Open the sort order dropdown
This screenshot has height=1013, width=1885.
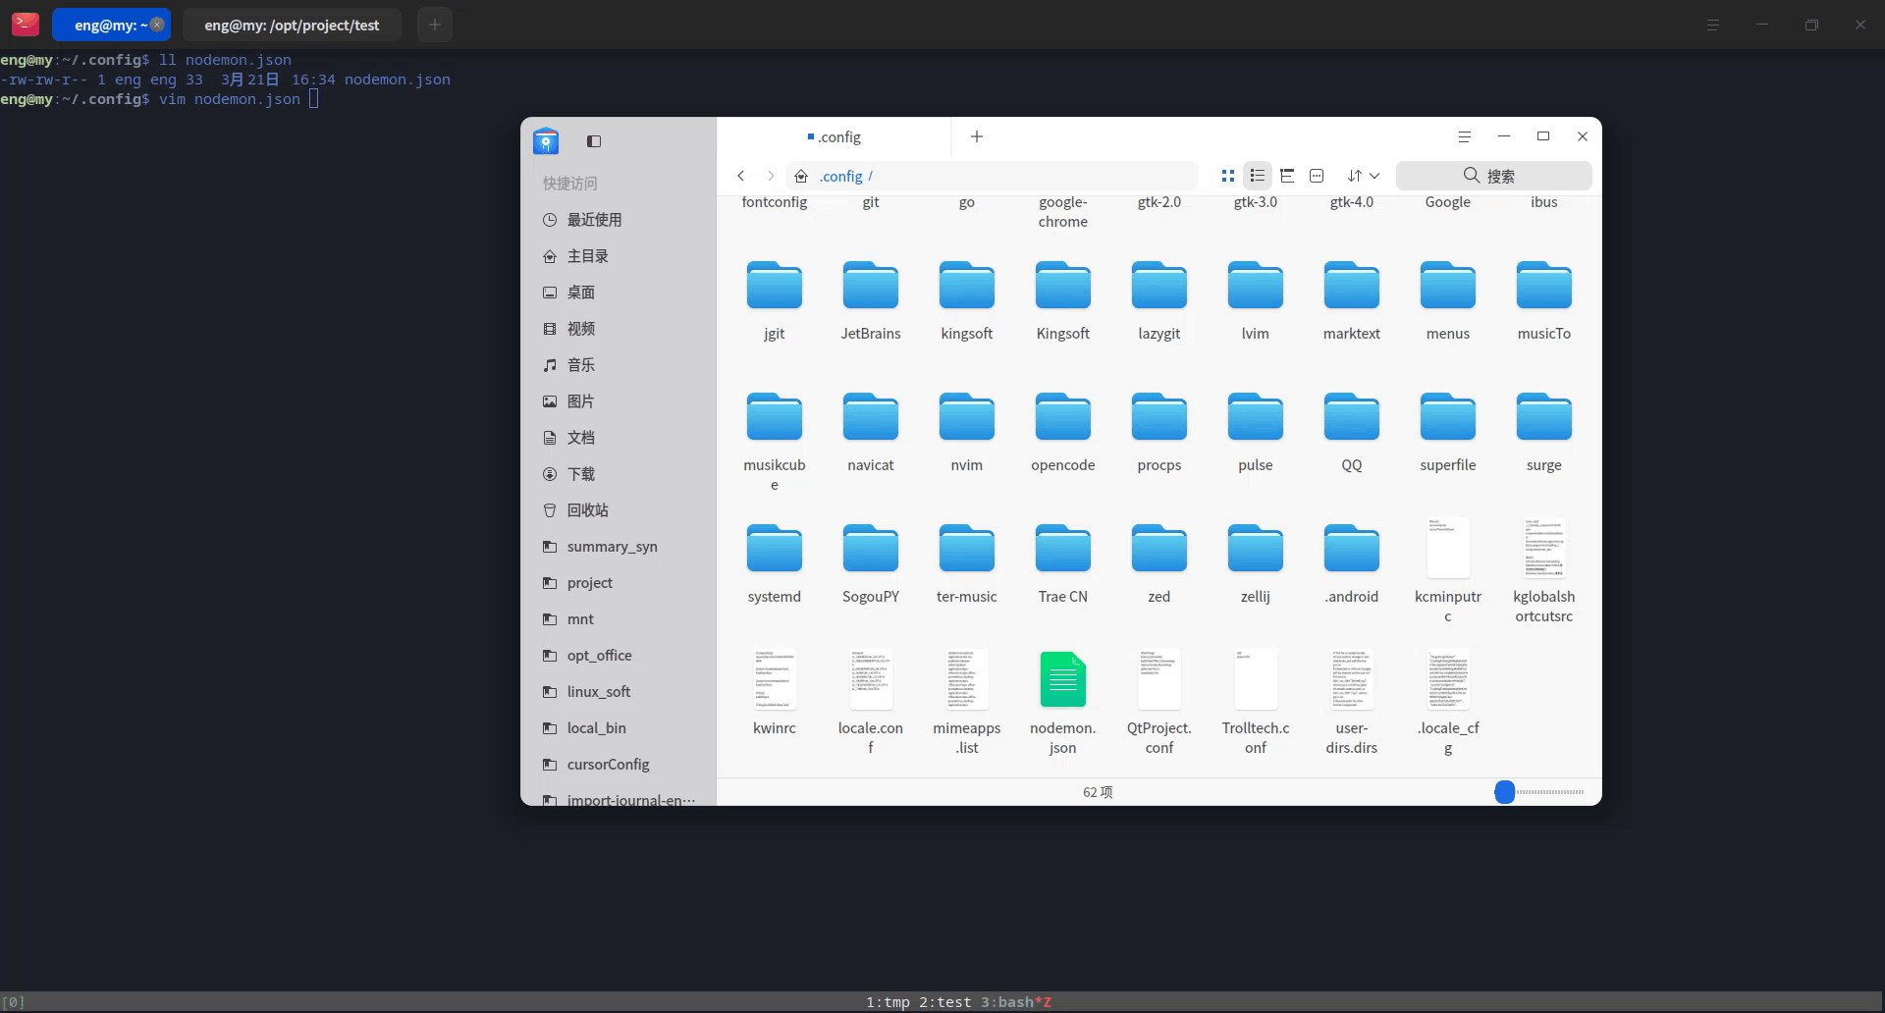(x=1362, y=176)
